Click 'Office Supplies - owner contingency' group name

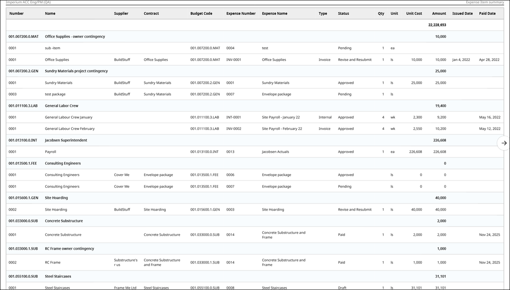tap(75, 37)
